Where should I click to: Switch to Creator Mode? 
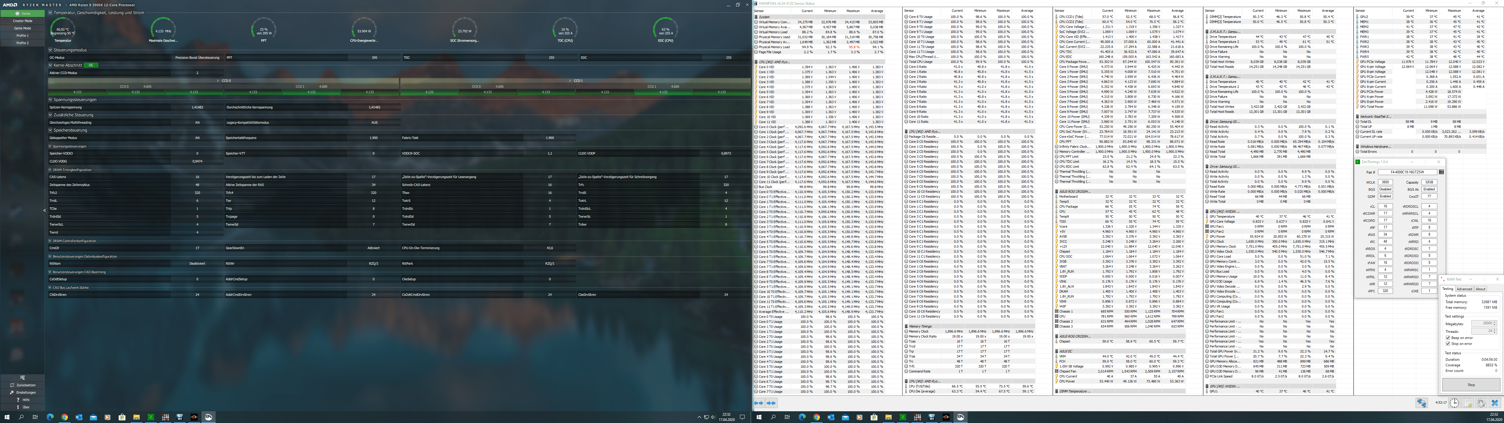point(22,21)
